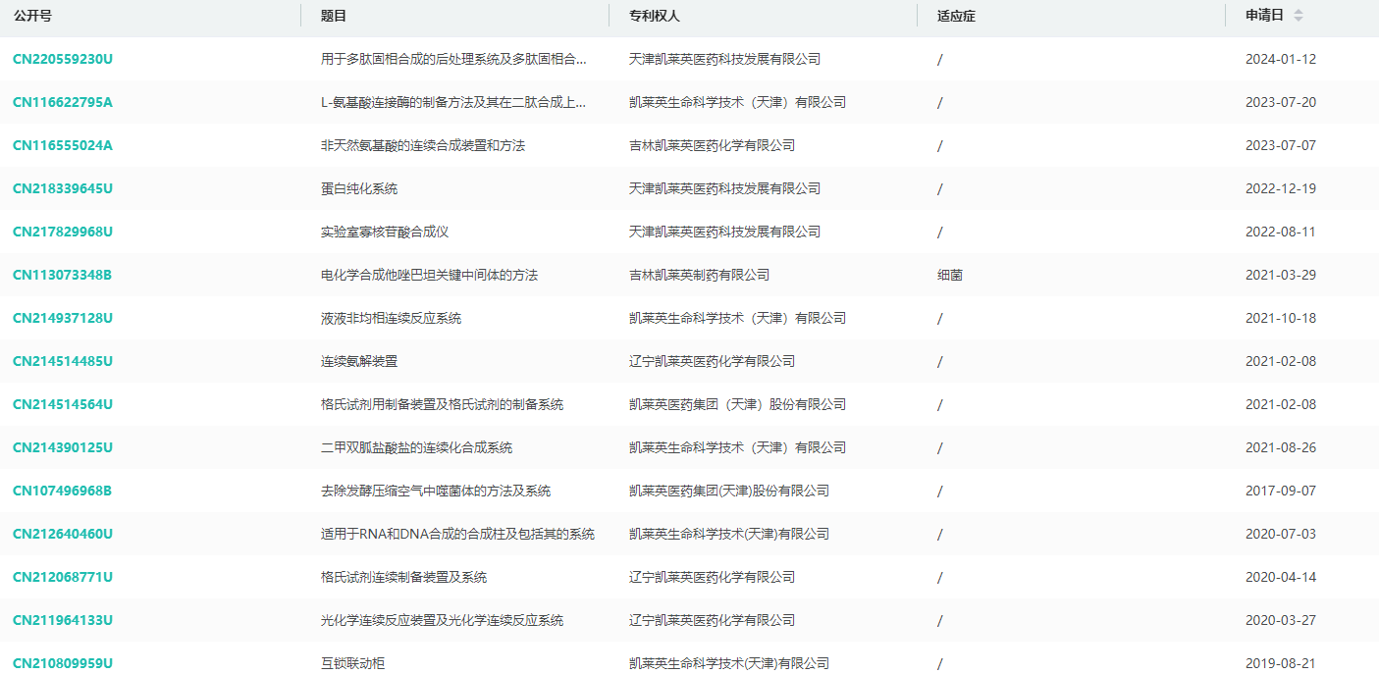This screenshot has width=1379, height=674.
Task: Click application date 2020-03-27
Action: point(1281,620)
